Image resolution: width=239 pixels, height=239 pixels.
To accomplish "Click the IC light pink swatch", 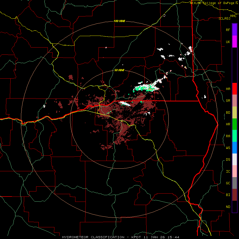I will click(234, 171).
